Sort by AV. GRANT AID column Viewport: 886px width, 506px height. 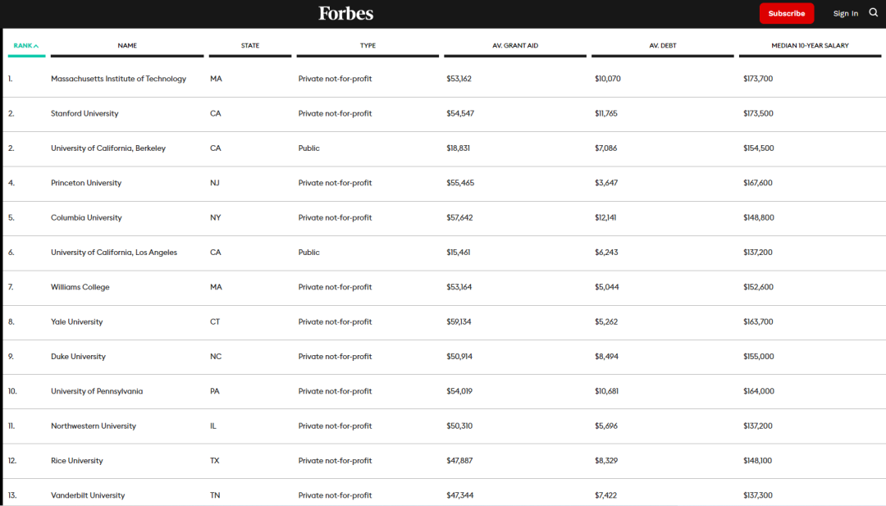[x=515, y=46]
